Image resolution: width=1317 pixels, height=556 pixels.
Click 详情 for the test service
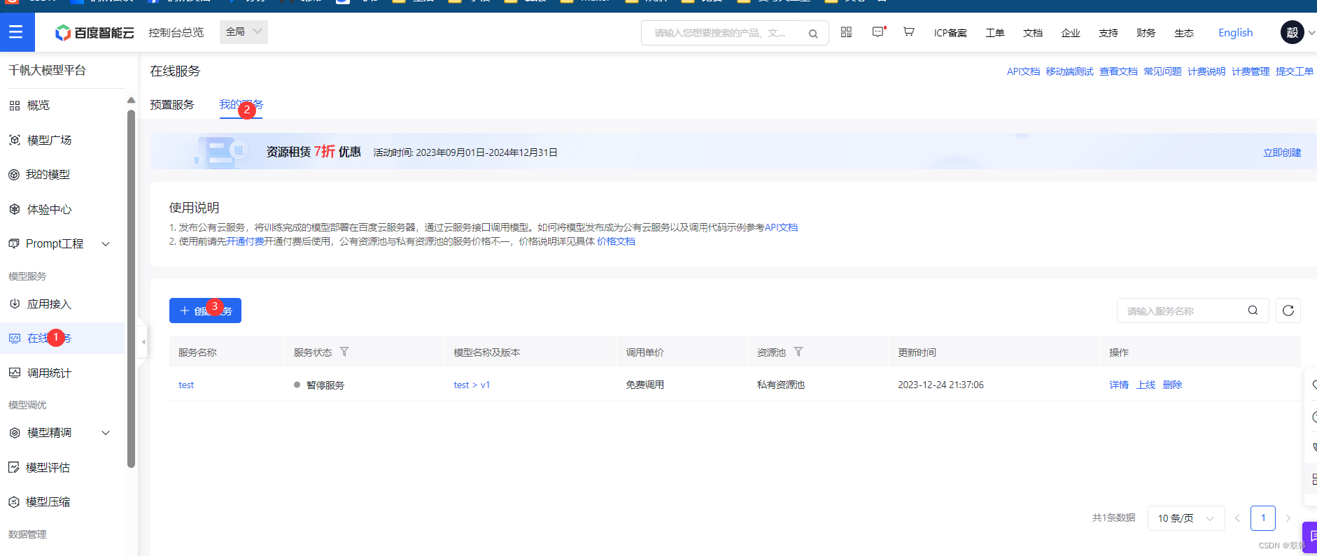(x=1119, y=385)
